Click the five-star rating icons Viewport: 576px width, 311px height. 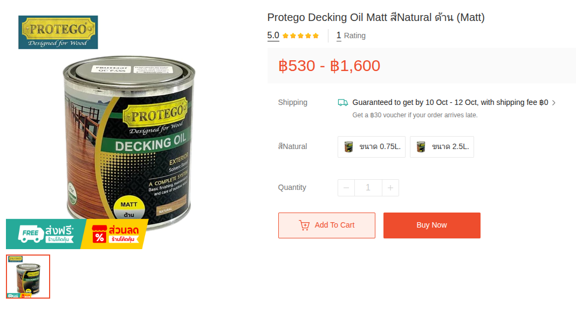pyautogui.click(x=300, y=36)
